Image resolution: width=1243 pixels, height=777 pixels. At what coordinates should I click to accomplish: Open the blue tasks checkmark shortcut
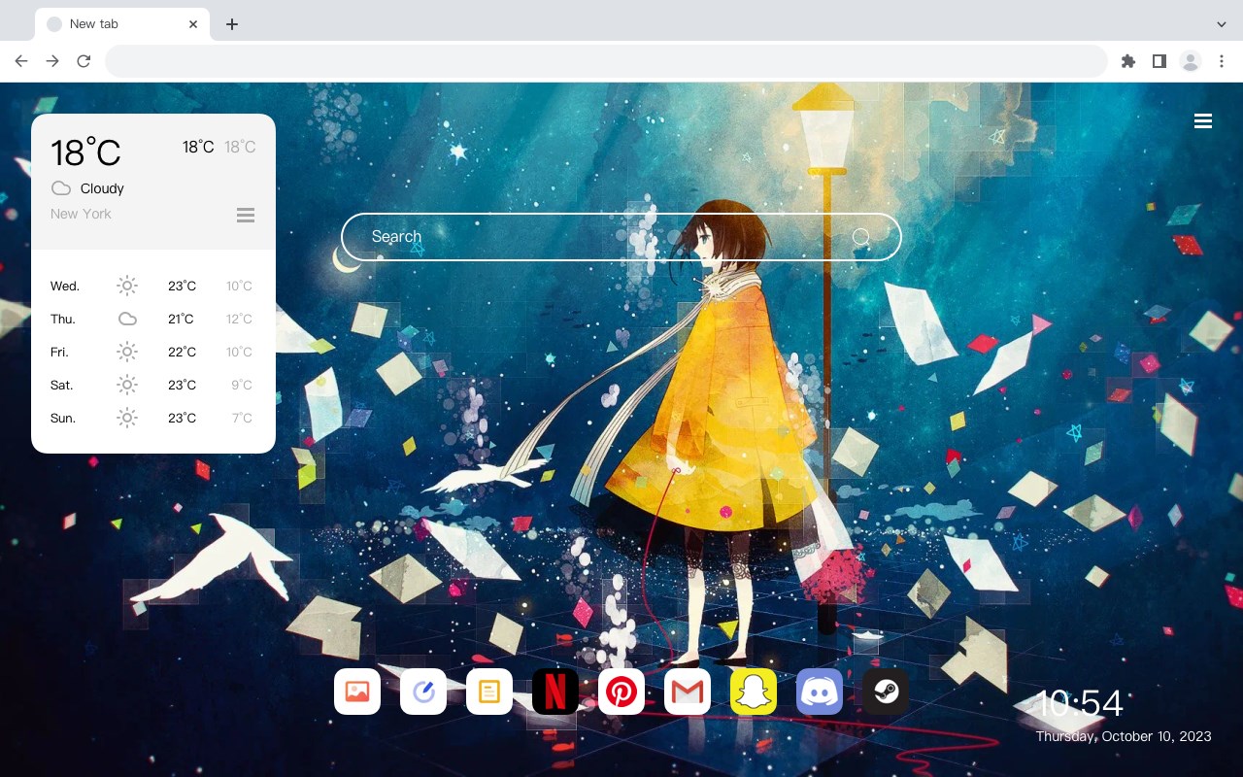tap(423, 692)
